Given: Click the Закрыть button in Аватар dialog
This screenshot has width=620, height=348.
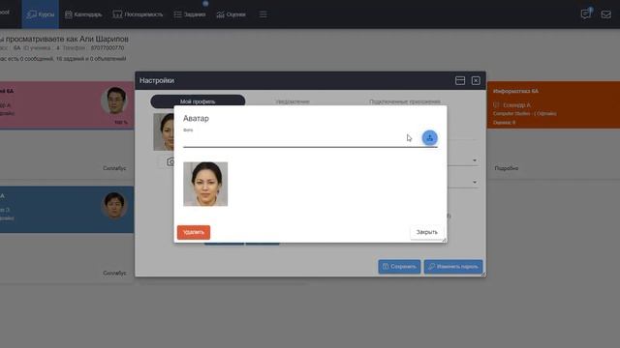Looking at the screenshot, I should point(426,232).
